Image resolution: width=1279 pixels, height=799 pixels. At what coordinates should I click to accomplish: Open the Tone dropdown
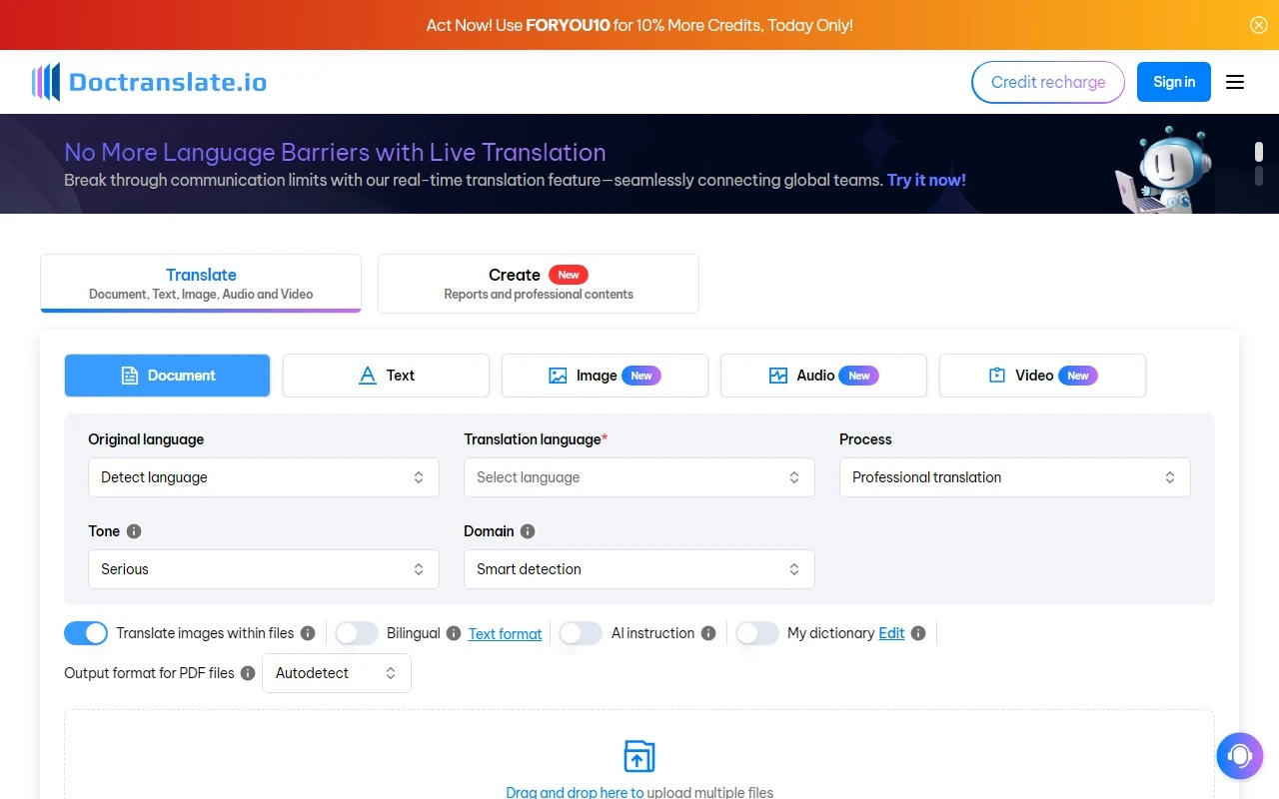coord(264,569)
